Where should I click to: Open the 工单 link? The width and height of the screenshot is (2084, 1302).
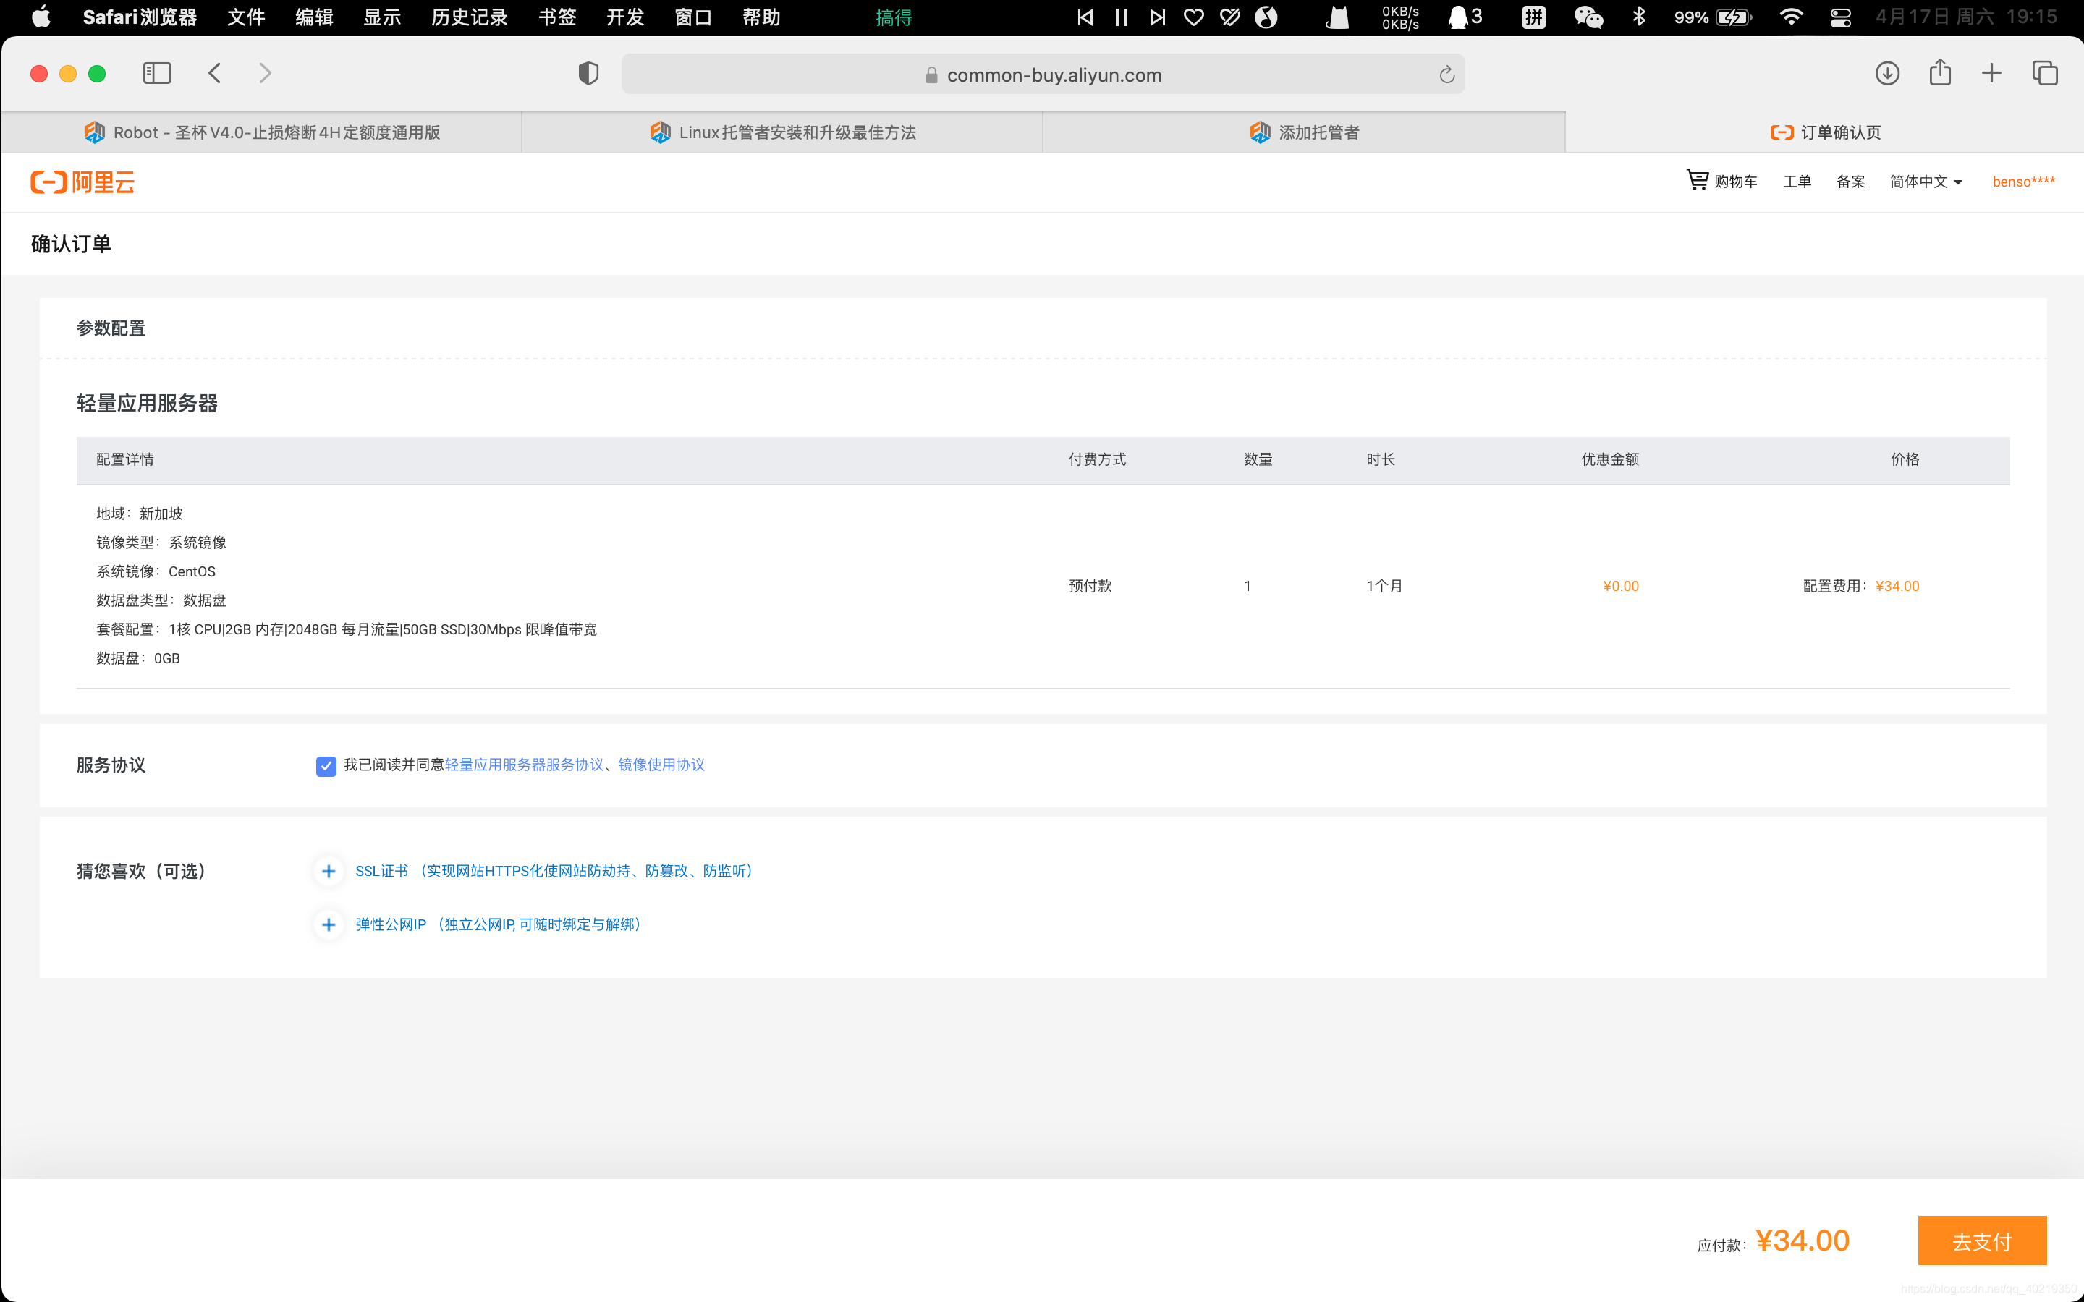(1797, 182)
